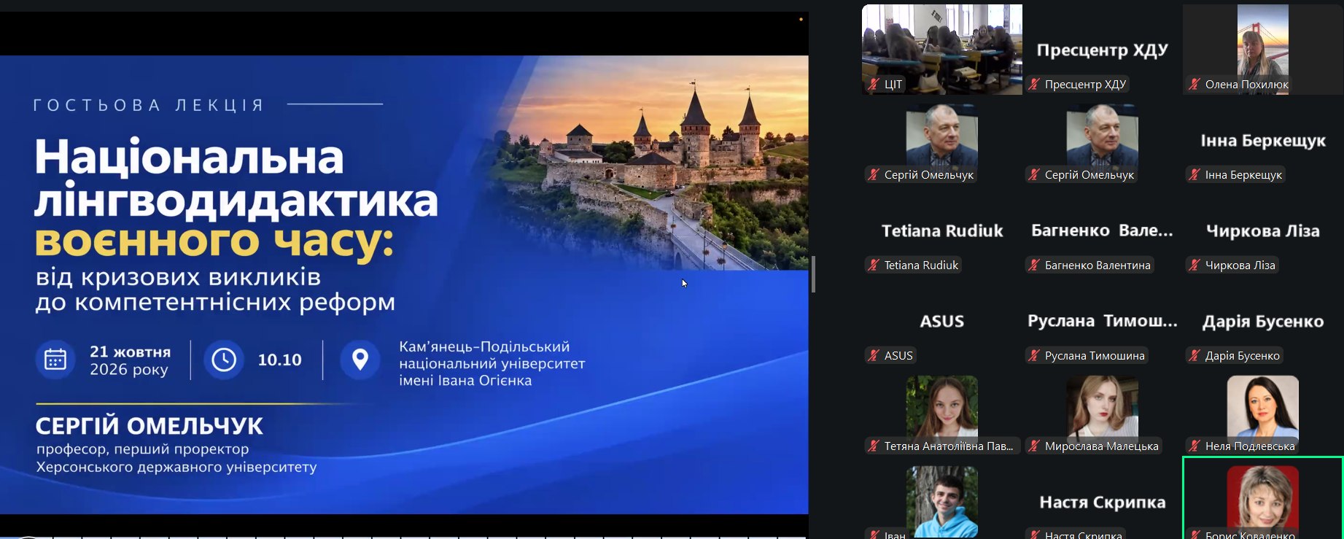Viewport: 1344px width, 539px height.
Task: Select the highlighted Борис Коваленко speaker tile
Action: (1263, 499)
